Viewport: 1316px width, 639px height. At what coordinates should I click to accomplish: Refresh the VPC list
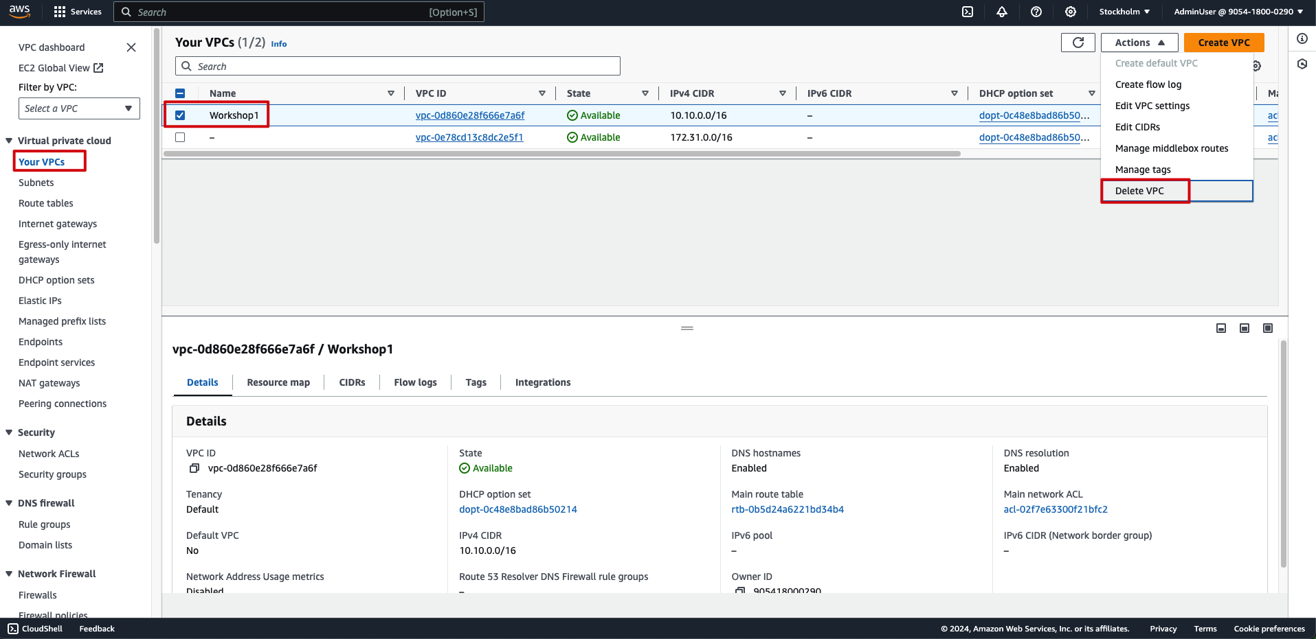1078,43
